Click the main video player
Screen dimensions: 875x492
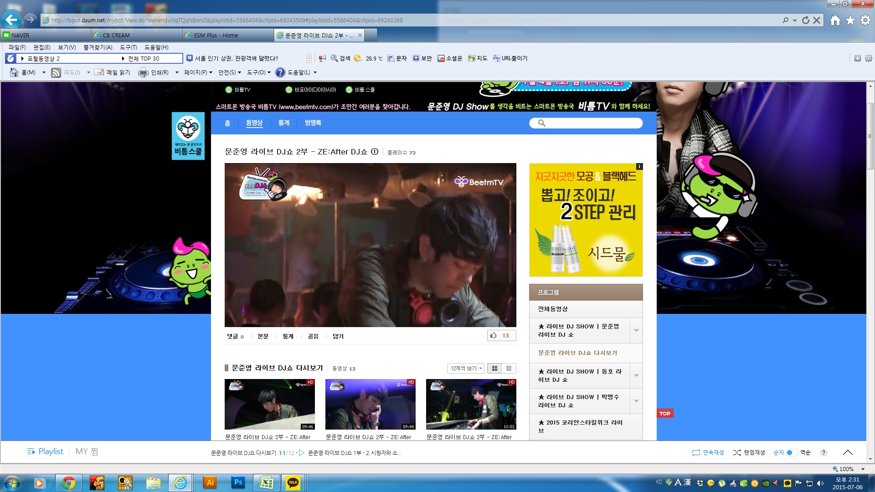pos(370,245)
